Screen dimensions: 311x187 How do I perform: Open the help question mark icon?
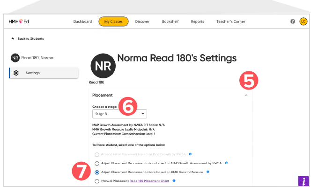coord(293,21)
